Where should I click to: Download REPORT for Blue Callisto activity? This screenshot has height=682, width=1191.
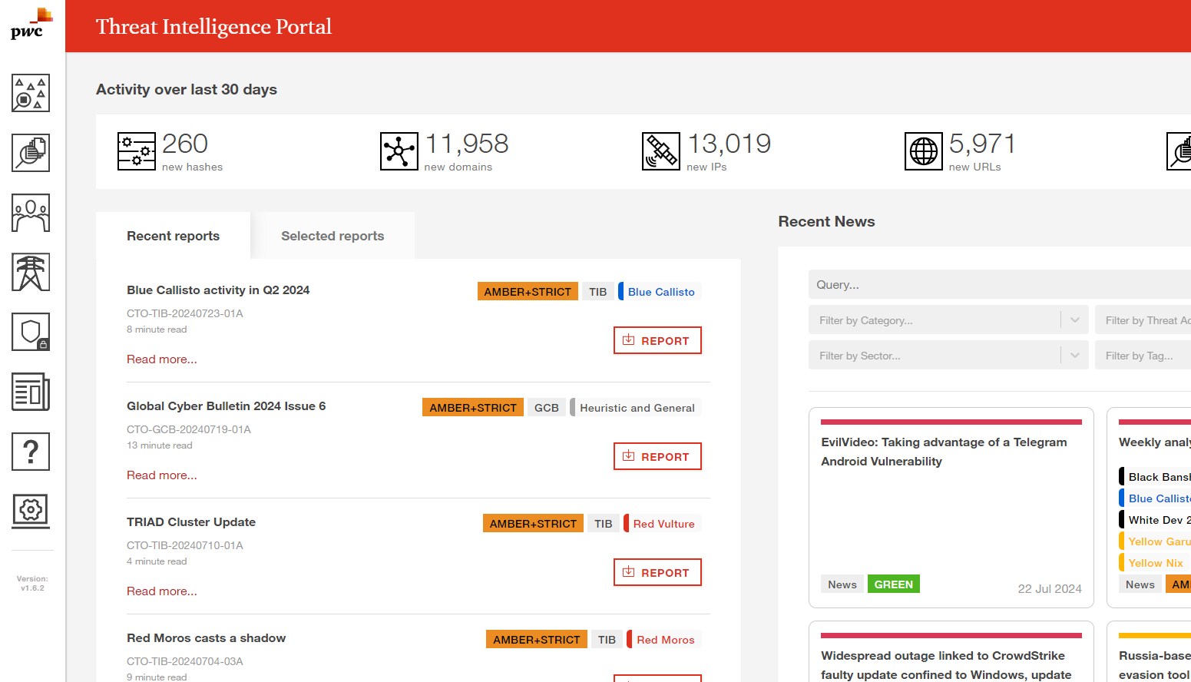[x=657, y=340]
